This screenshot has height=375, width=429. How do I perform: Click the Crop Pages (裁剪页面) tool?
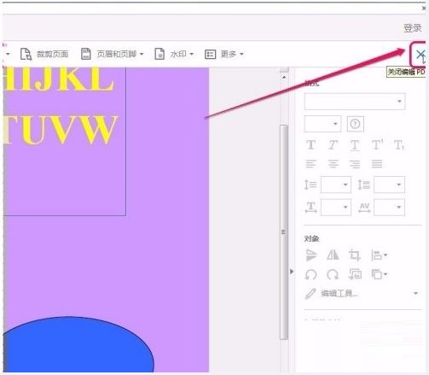pyautogui.click(x=44, y=54)
